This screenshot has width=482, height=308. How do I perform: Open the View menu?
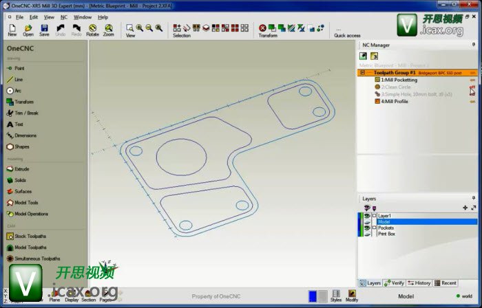click(49, 17)
